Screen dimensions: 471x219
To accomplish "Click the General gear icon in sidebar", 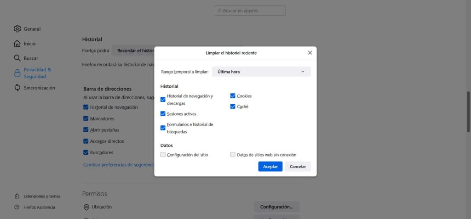I will coord(17,29).
